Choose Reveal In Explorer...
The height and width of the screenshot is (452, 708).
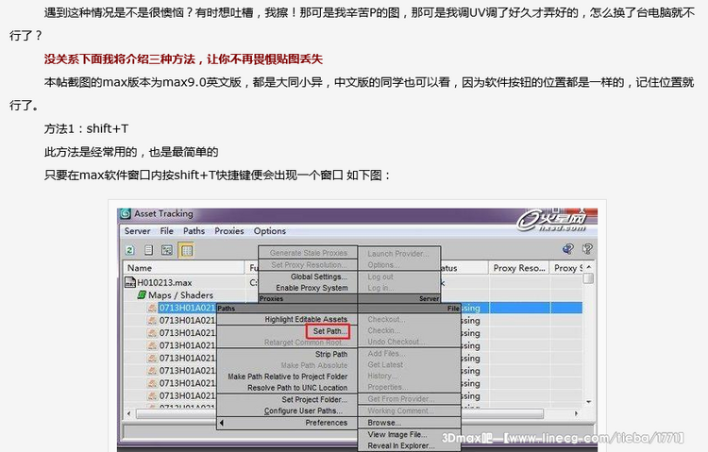tap(401, 445)
